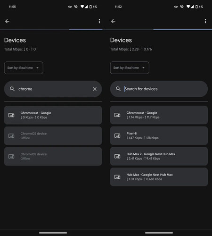Open Hub Max - Google Nest Hub Max card

pos(159,177)
